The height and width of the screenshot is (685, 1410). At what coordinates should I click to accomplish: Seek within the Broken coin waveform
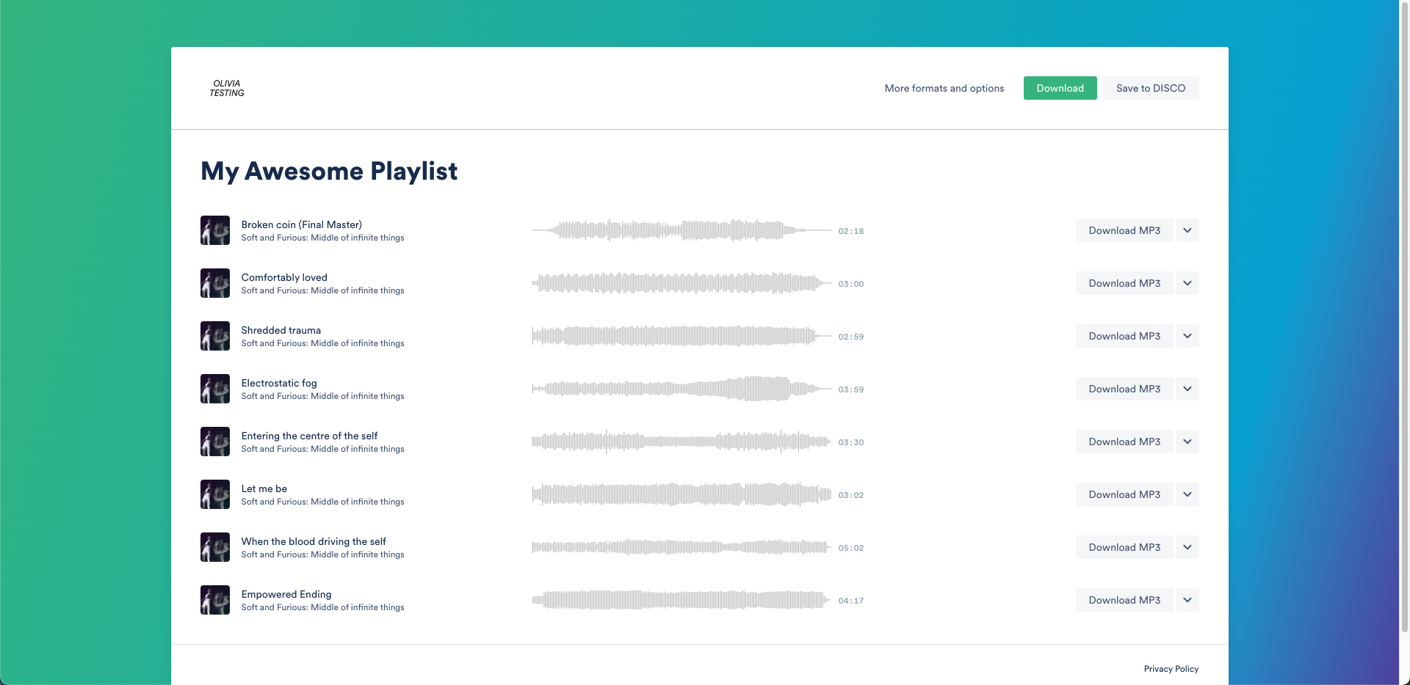click(682, 230)
